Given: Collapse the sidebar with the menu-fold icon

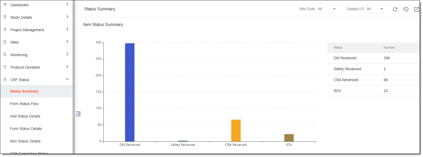Looking at the screenshot, I should coord(78,114).
